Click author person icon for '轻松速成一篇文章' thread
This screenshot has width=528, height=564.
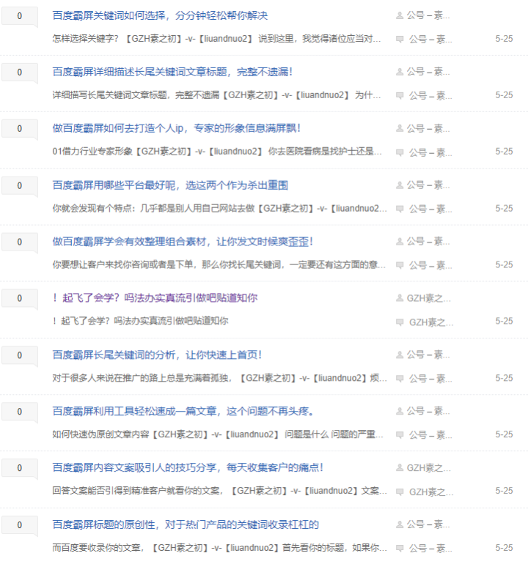pos(400,411)
